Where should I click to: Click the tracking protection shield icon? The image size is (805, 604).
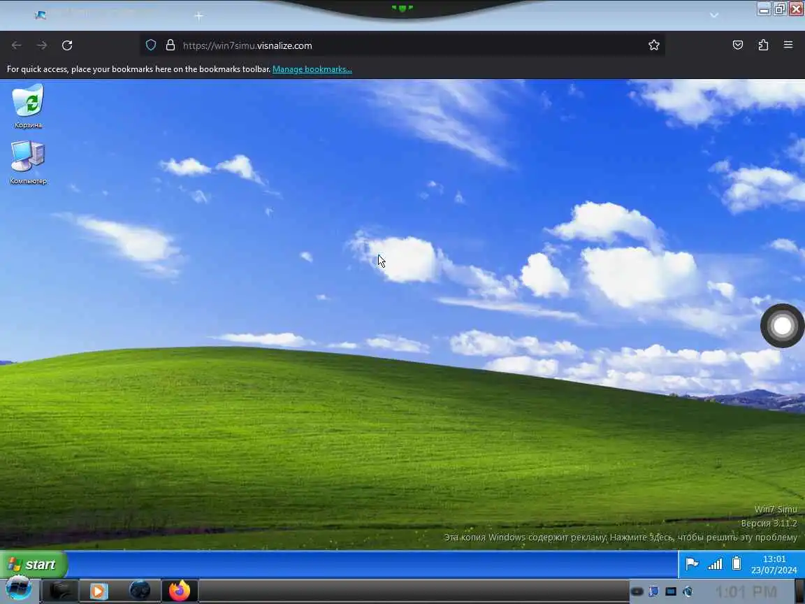151,45
